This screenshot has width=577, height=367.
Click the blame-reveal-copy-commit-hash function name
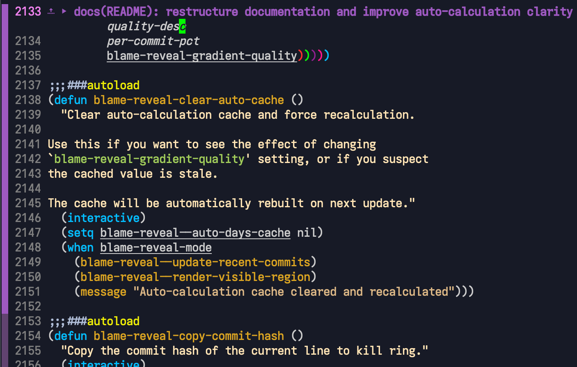(x=188, y=336)
